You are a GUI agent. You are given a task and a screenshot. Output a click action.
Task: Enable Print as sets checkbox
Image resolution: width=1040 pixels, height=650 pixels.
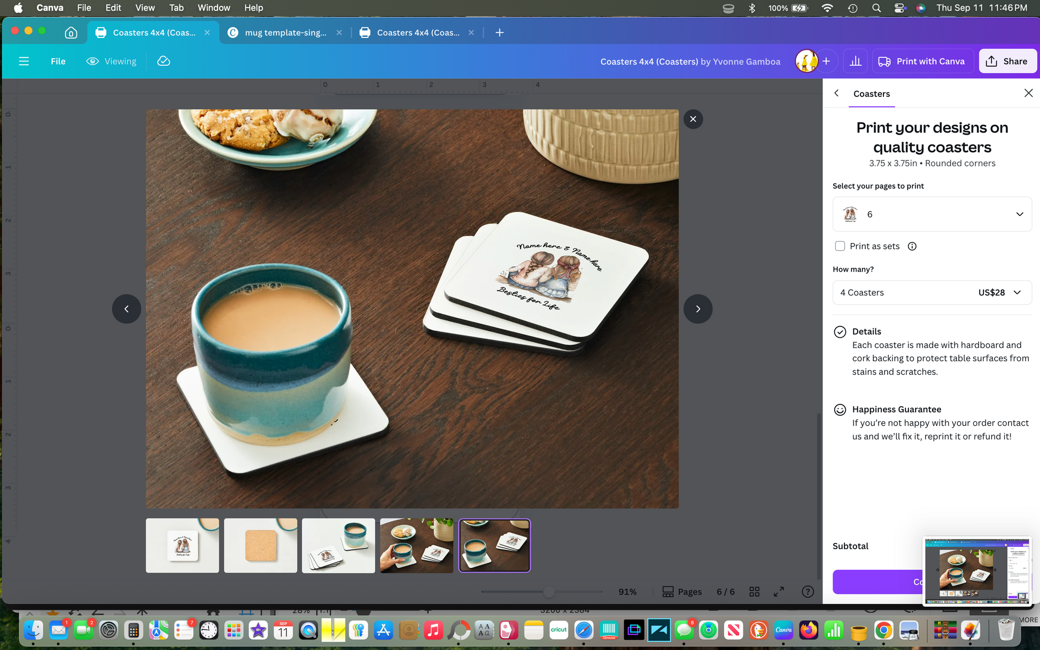point(840,246)
